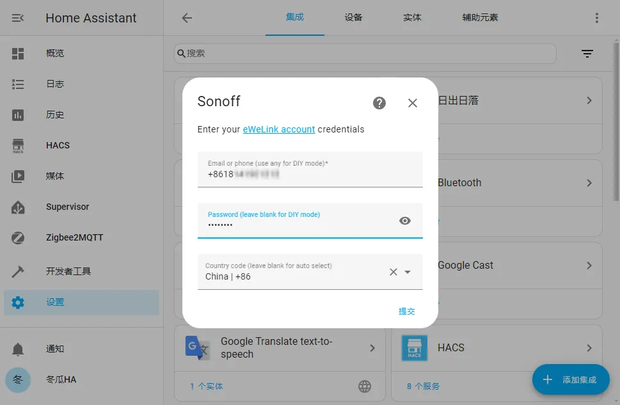Show the password with eye icon
Image resolution: width=620 pixels, height=405 pixels.
pyautogui.click(x=404, y=221)
